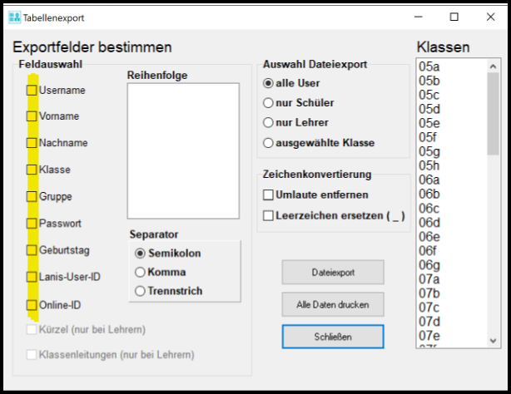This screenshot has width=511, height=394.
Task: Pick class 06f from the list
Action: [x=429, y=250]
